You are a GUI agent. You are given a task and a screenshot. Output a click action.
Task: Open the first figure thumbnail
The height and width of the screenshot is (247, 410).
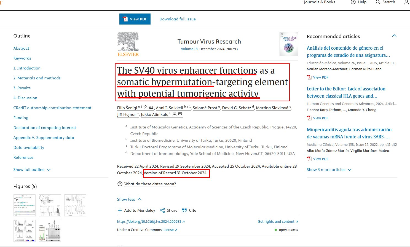click(25, 205)
